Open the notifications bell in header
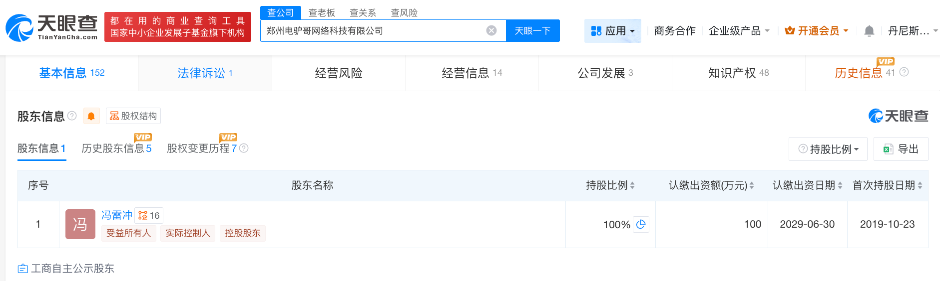 (869, 31)
